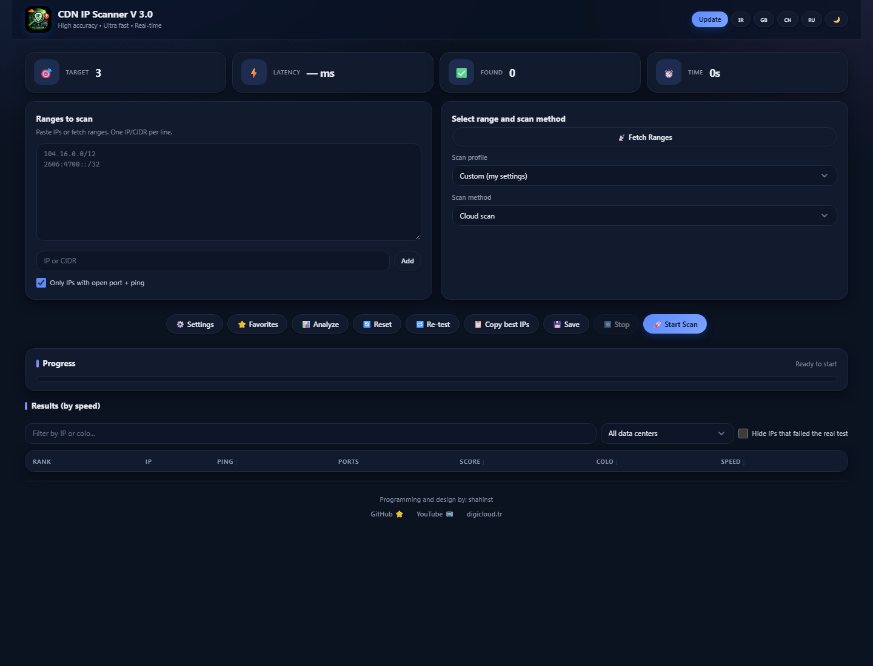
Task: Click the RANK column header
Action: tap(42, 461)
